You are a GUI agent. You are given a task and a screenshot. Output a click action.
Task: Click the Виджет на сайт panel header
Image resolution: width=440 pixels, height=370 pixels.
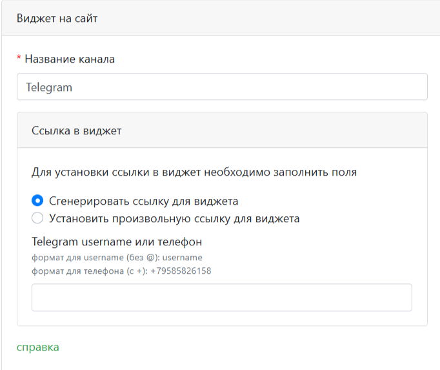[57, 18]
